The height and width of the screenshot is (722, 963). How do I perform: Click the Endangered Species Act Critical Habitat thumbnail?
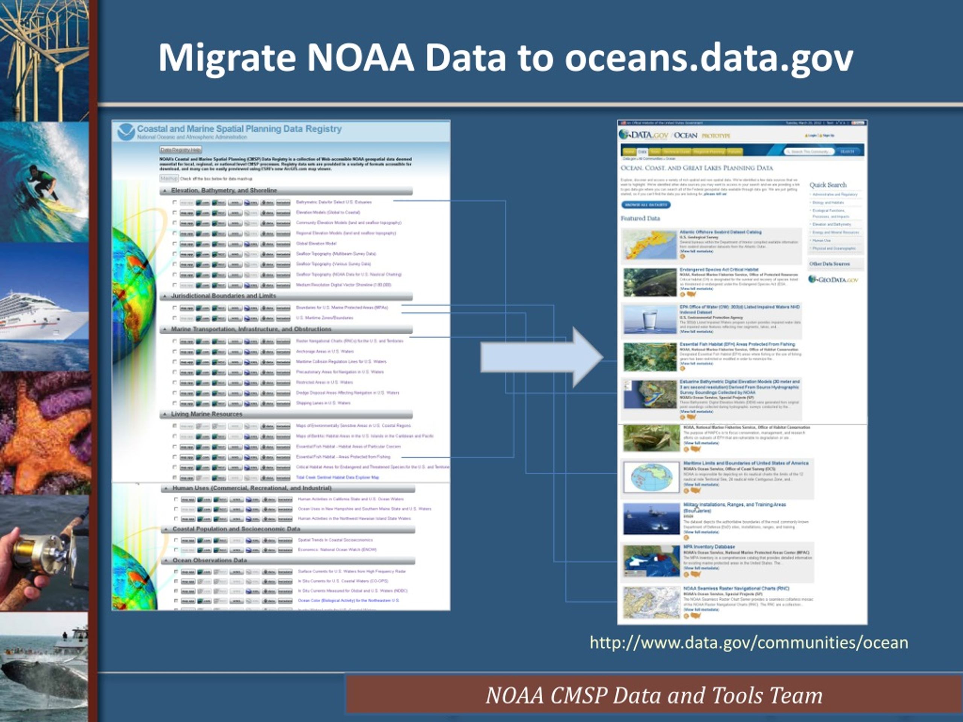pyautogui.click(x=650, y=282)
